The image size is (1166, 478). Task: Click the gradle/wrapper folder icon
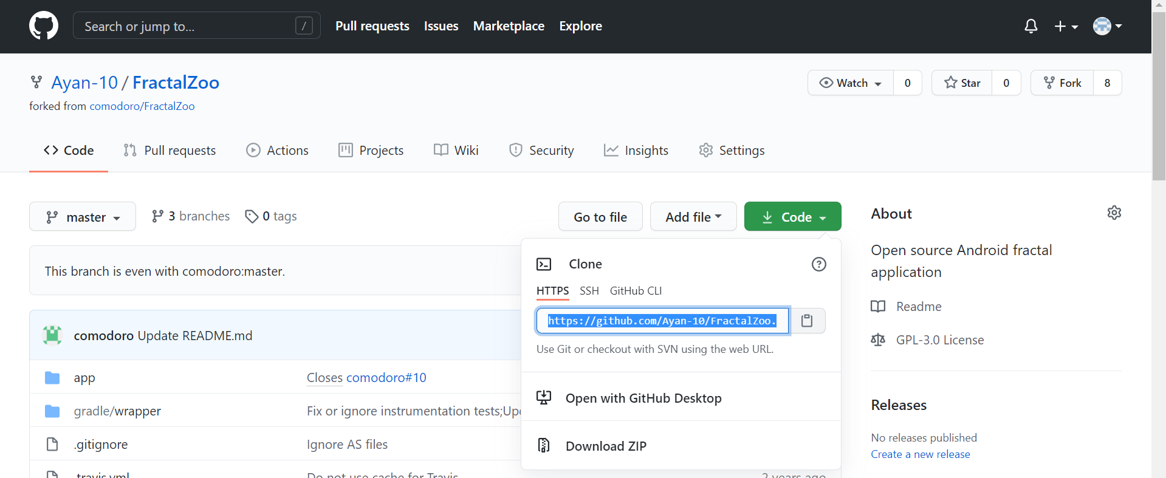point(52,411)
